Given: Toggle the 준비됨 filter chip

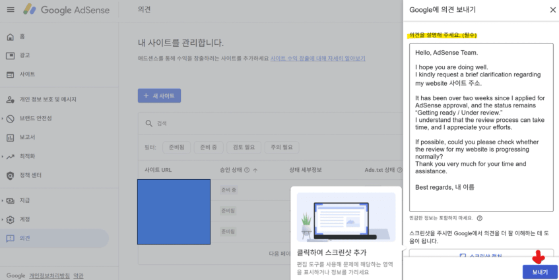Looking at the screenshot, I should tap(177, 148).
